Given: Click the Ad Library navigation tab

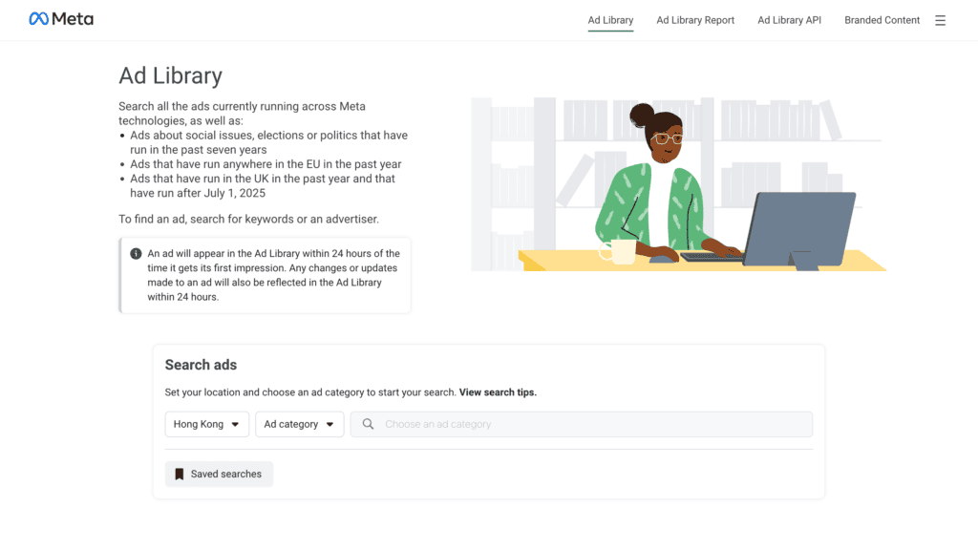Looking at the screenshot, I should click(610, 20).
